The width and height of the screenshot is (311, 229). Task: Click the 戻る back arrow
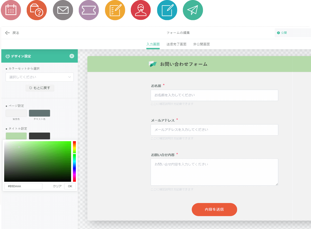(x=12, y=33)
